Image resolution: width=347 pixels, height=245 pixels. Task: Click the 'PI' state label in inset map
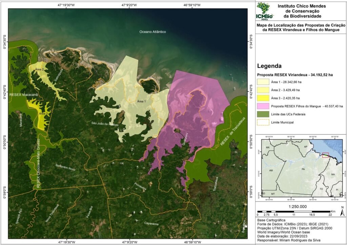(337, 190)
